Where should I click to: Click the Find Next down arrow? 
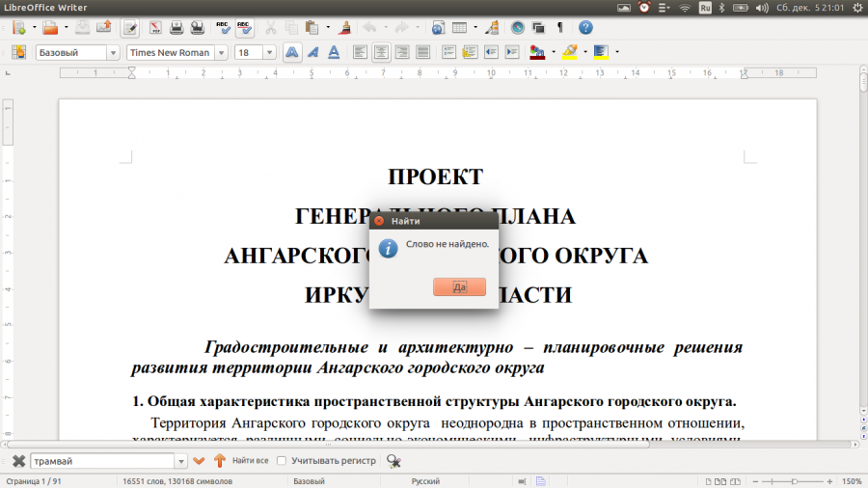pyautogui.click(x=200, y=461)
